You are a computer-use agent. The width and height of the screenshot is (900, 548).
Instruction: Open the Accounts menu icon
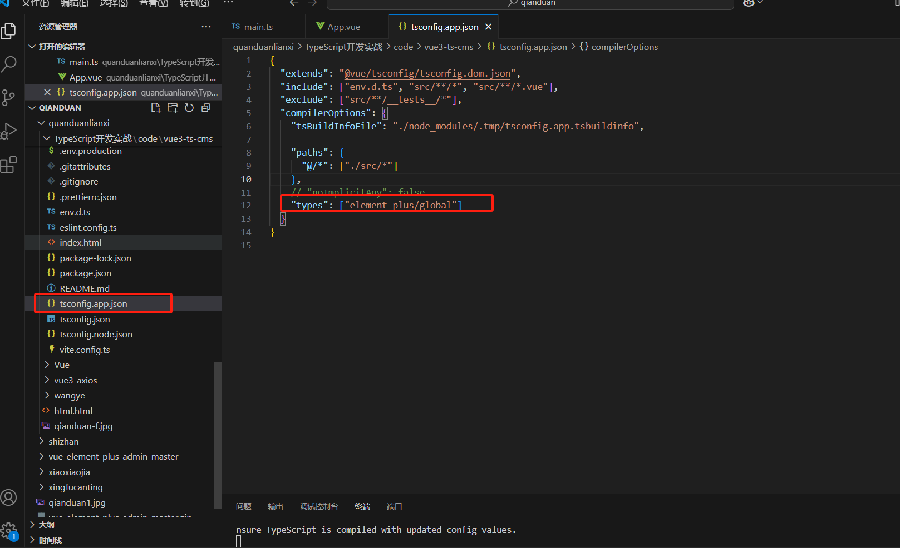coord(8,497)
